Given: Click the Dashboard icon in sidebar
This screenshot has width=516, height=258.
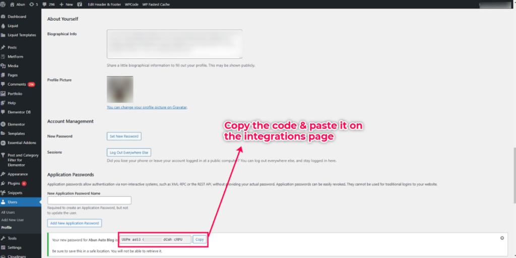Looking at the screenshot, I should pos(3,17).
